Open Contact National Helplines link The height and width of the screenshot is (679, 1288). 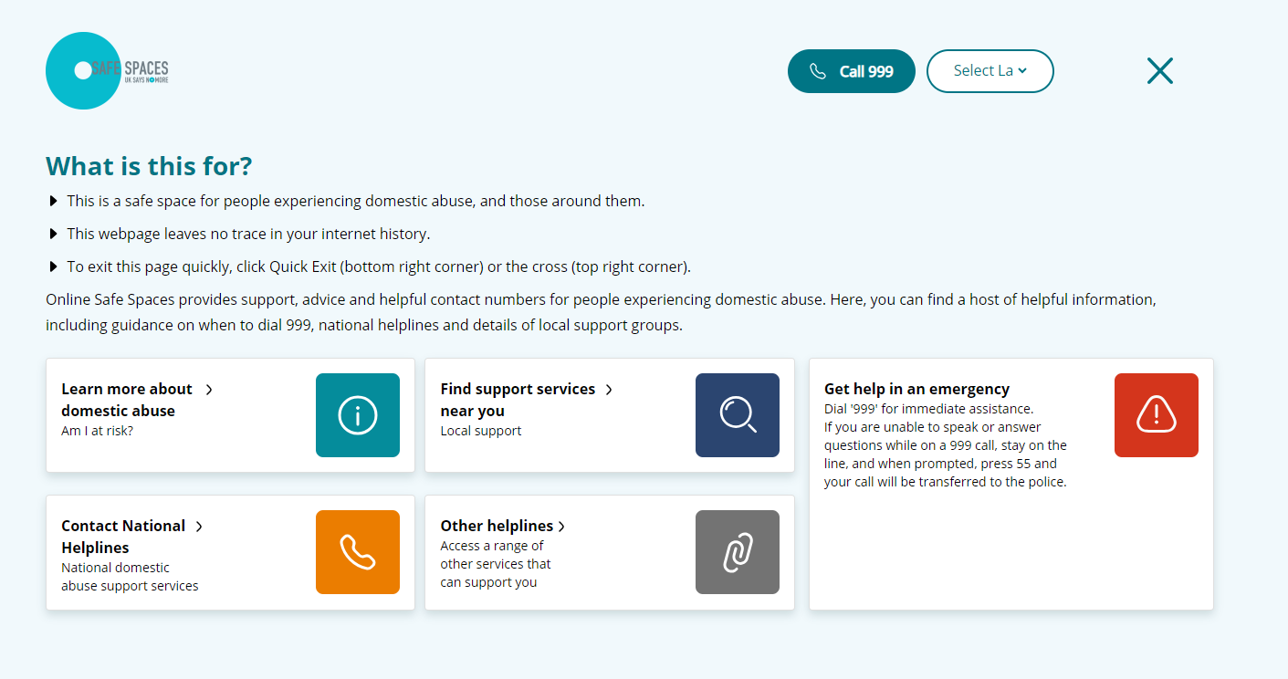pyautogui.click(x=122, y=537)
